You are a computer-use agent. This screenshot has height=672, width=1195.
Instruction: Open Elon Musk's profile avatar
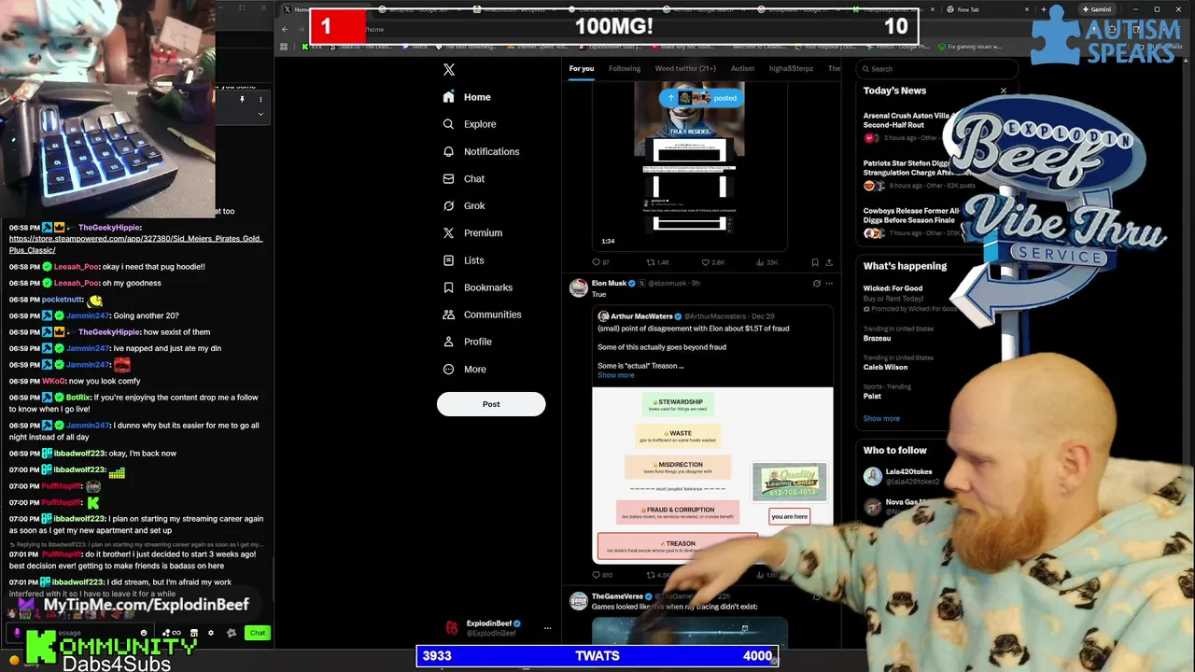[x=579, y=287]
